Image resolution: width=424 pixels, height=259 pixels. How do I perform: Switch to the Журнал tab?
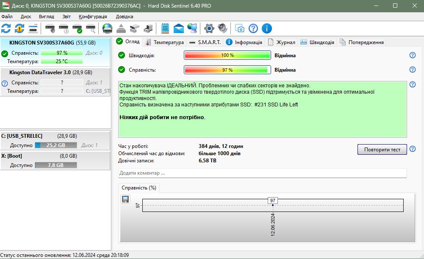tap(282, 42)
